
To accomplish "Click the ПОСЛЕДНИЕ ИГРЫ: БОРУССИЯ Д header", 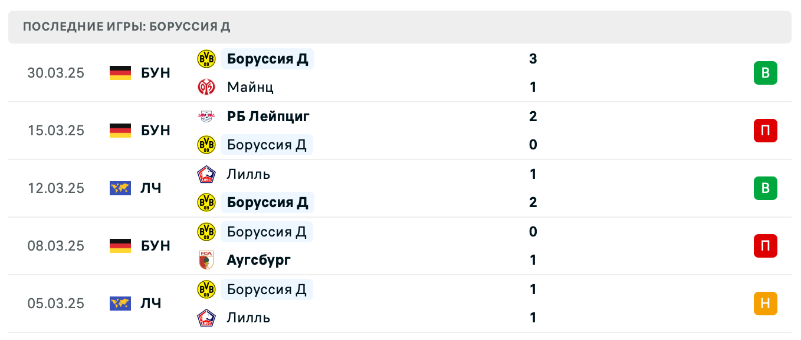I will pos(126,26).
